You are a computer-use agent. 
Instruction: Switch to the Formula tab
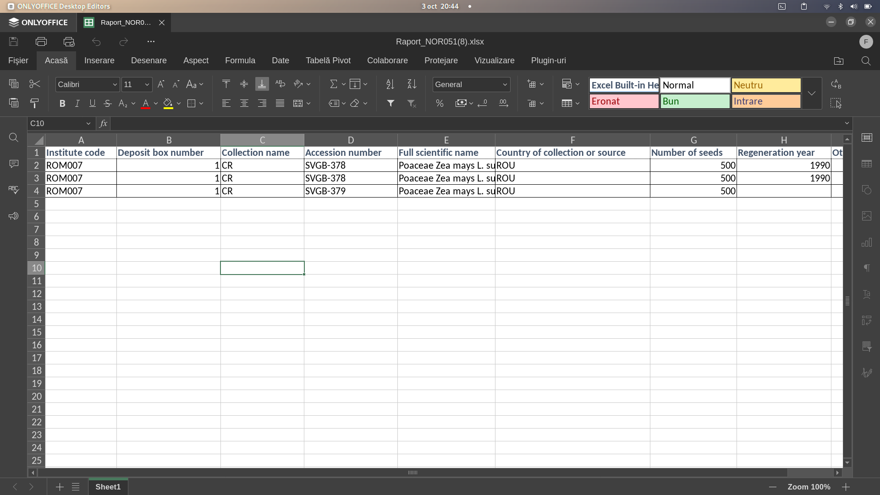[240, 60]
